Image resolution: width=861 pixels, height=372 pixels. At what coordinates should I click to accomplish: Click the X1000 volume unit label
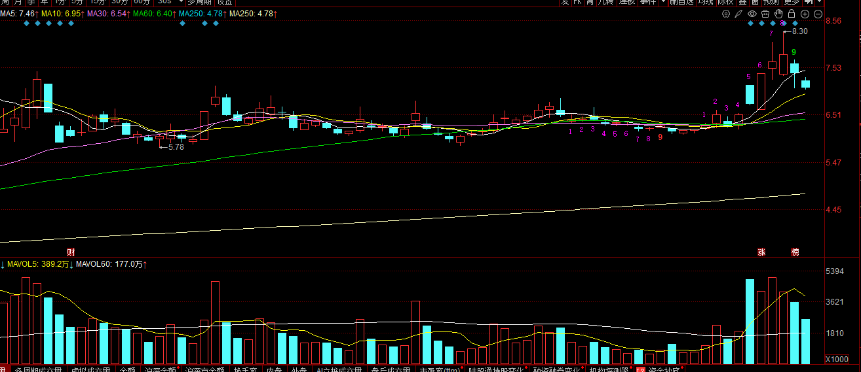click(837, 359)
